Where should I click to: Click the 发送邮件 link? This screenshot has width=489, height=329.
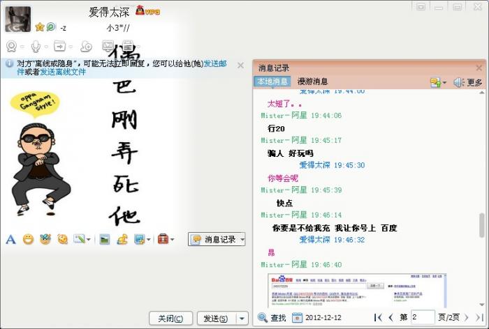point(215,63)
